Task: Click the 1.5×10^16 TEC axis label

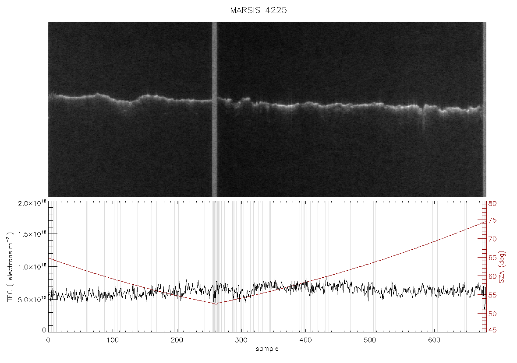Action: coord(32,234)
